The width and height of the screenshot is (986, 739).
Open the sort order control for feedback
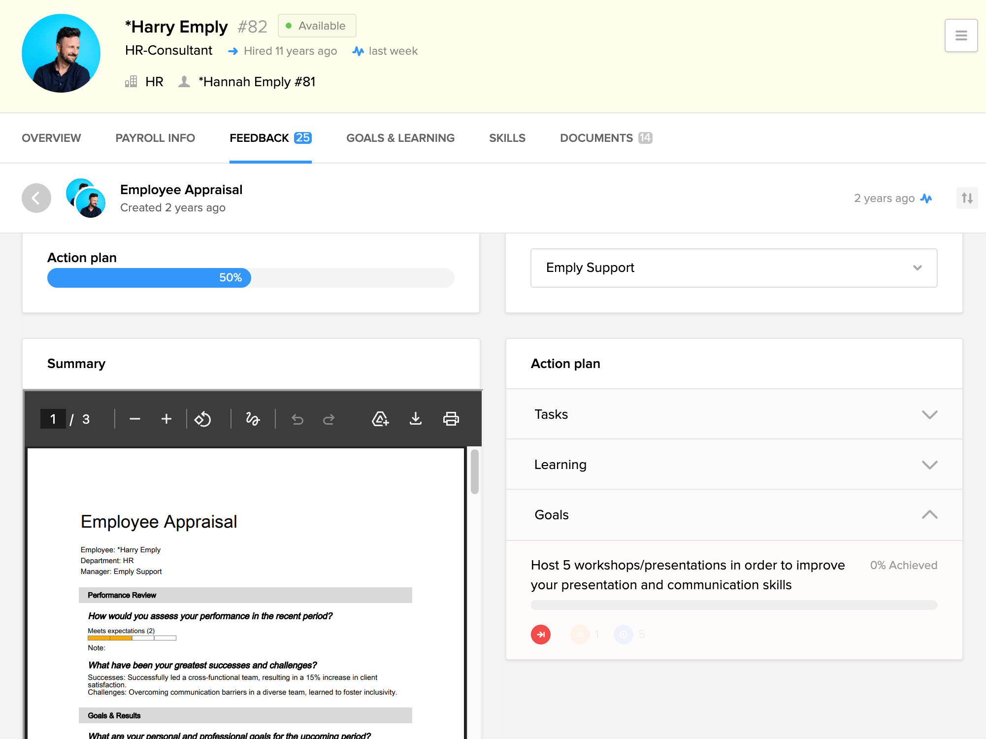coord(967,198)
